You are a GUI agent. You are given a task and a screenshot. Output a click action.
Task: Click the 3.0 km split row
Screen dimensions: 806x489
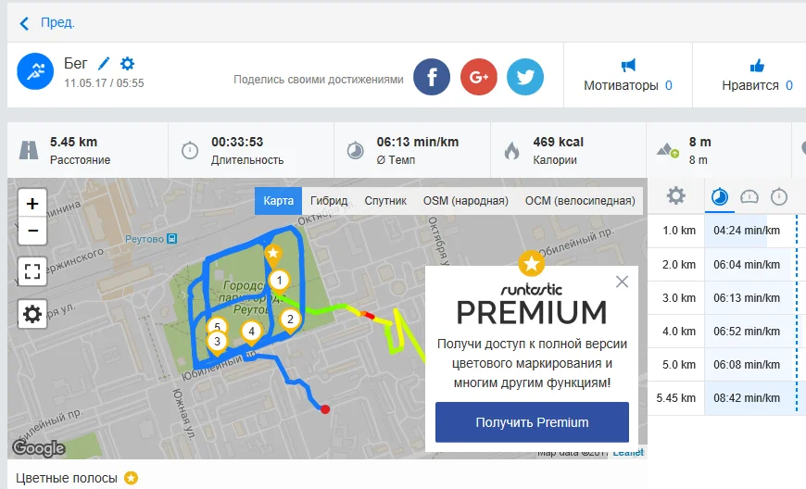point(727,298)
